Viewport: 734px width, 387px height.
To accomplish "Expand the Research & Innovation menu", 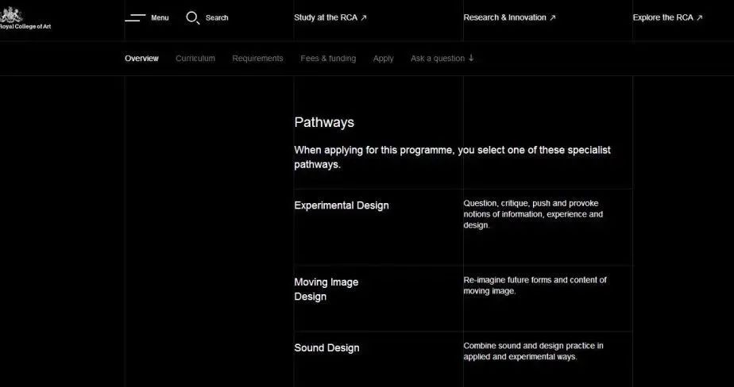I will [505, 17].
